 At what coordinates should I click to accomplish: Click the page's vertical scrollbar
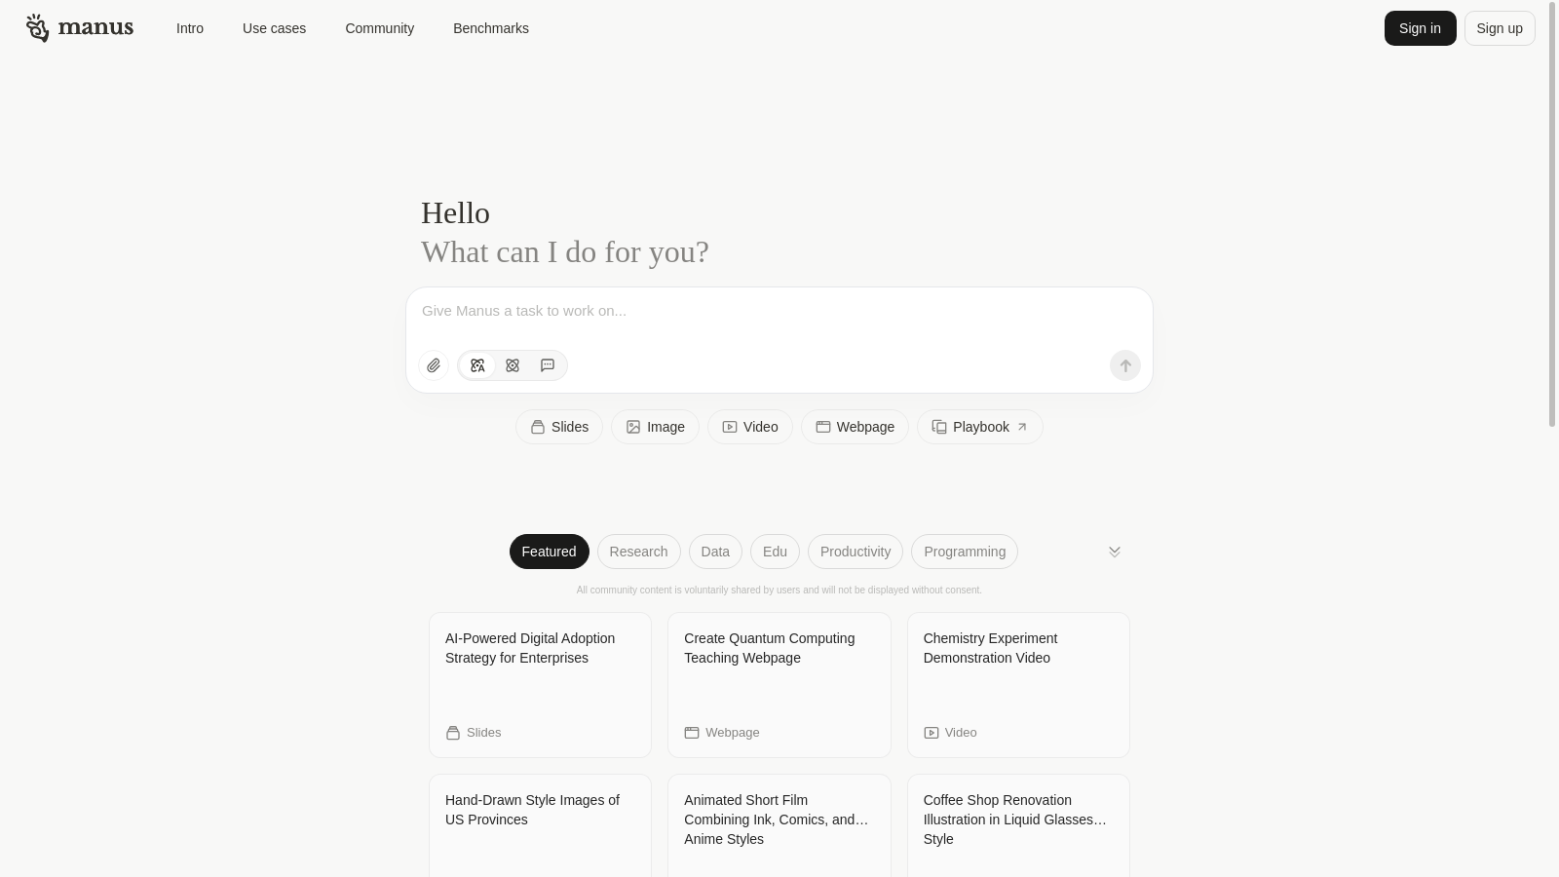[1552, 214]
